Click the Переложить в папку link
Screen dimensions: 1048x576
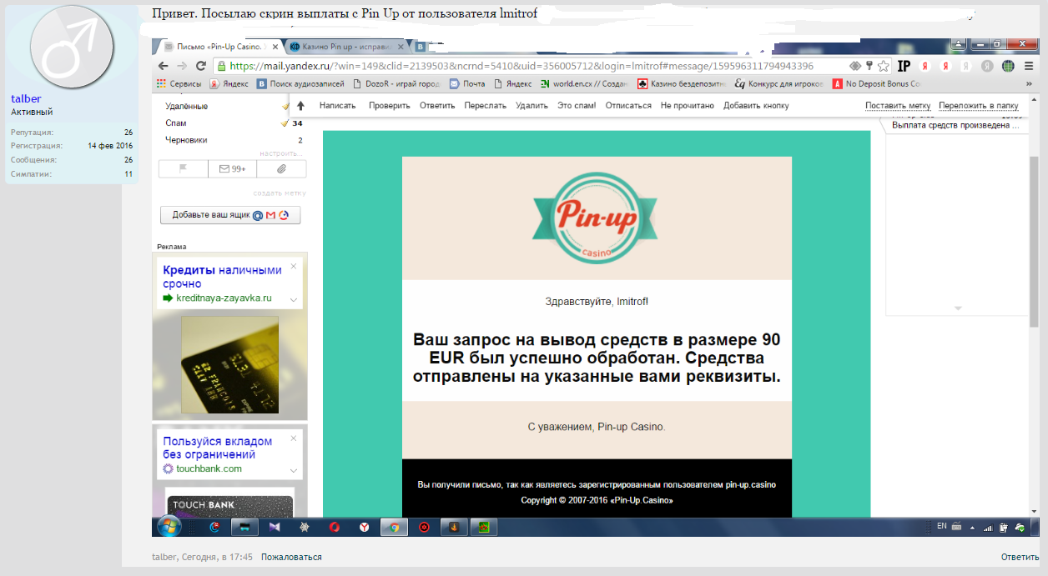point(979,106)
